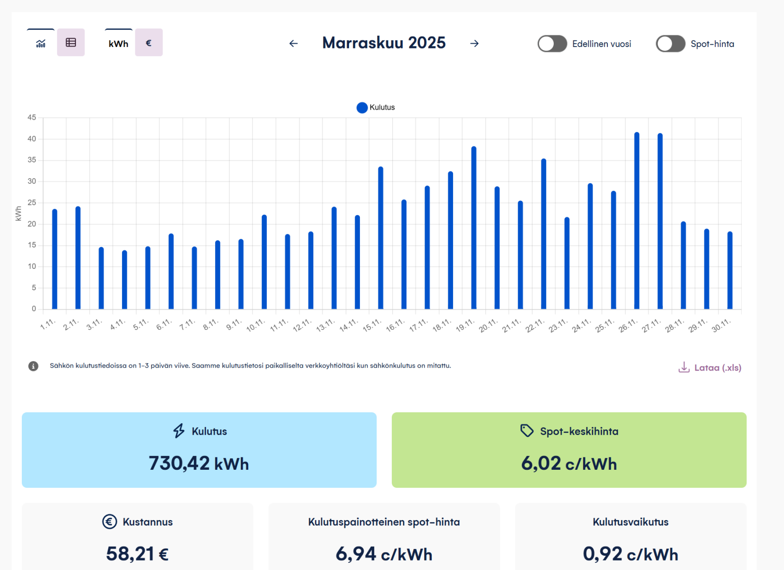Select the kWh unit tab
Image resolution: width=784 pixels, height=570 pixels.
coord(118,43)
